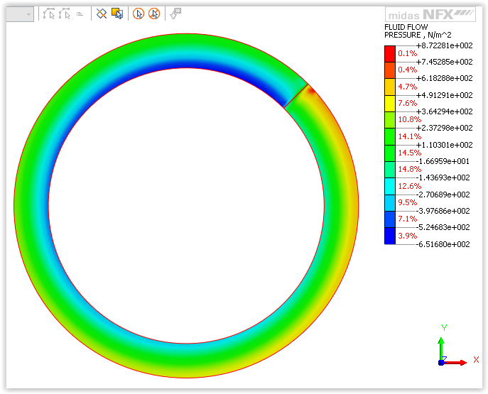This screenshot has width=488, height=394.
Task: Toggle the crossed-out circled cursor deselect icon
Action: coord(154,13)
